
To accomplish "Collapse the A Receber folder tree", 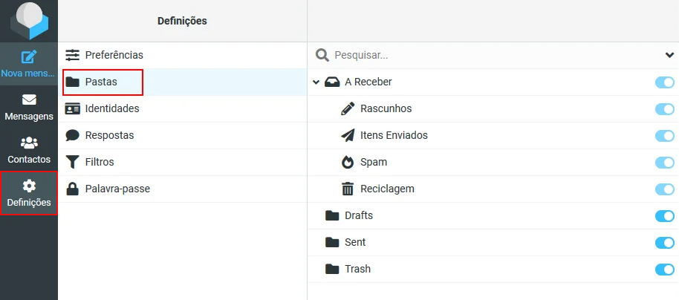I will [316, 82].
